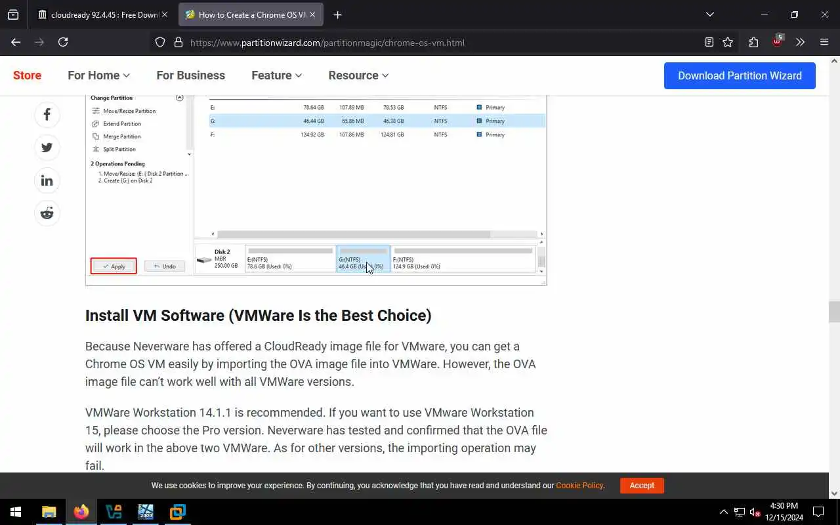Click the partition tutorial screenshot image
This screenshot has height=525, width=840.
point(316,190)
